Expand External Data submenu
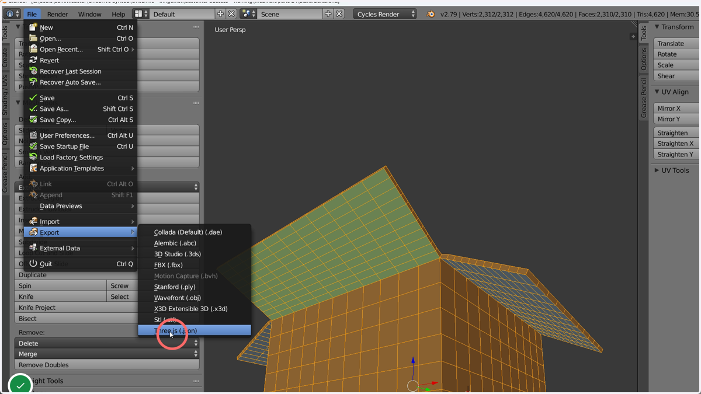 80,248
